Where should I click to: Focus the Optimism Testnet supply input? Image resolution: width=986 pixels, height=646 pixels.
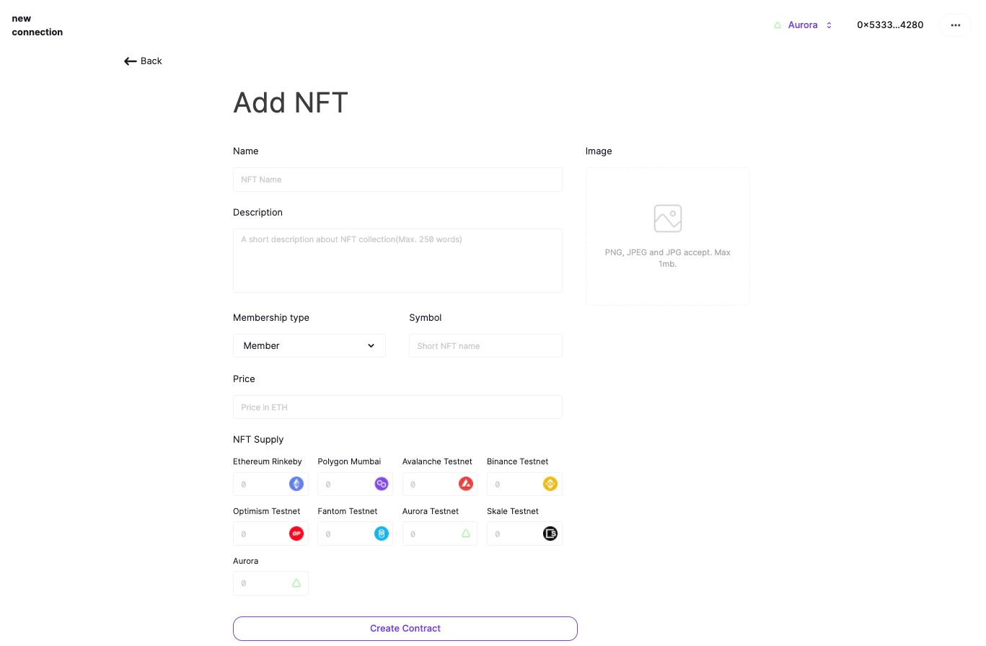coord(270,534)
